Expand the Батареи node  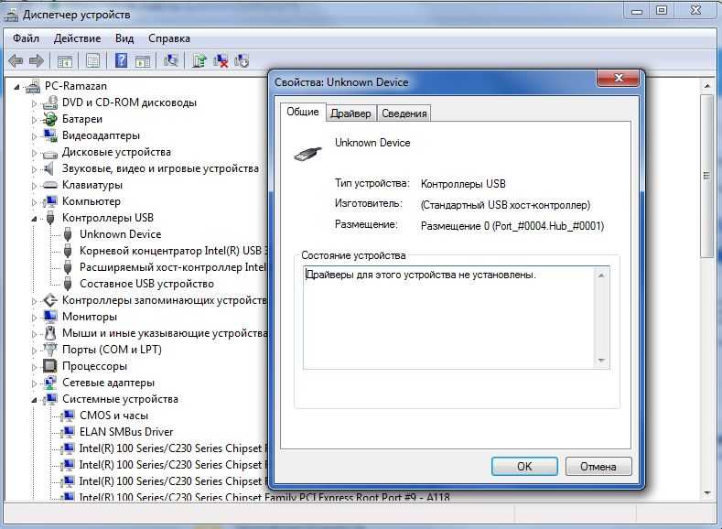[x=34, y=120]
